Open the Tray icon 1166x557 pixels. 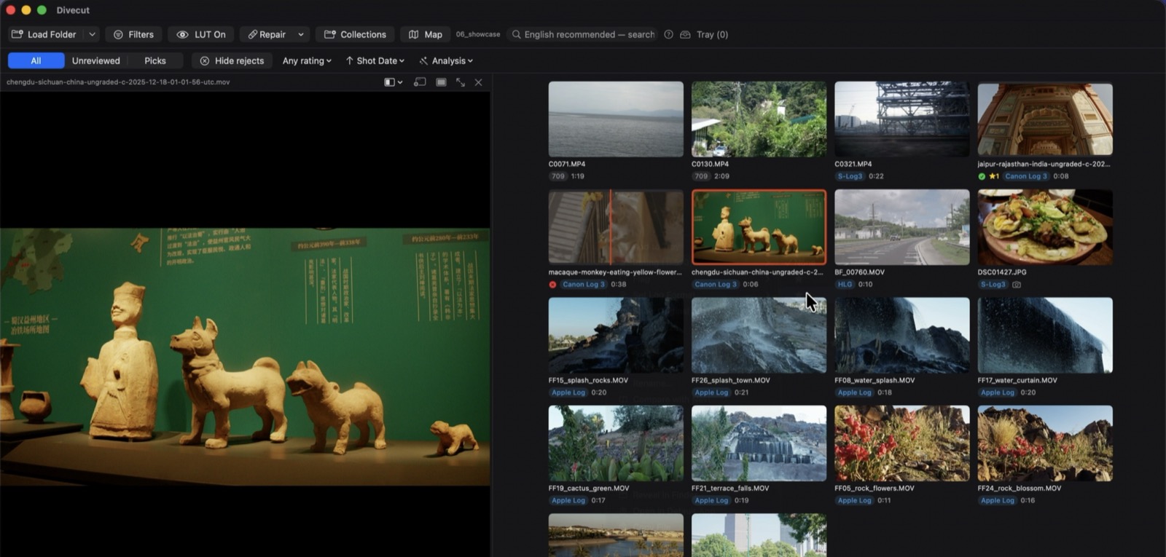coord(685,34)
